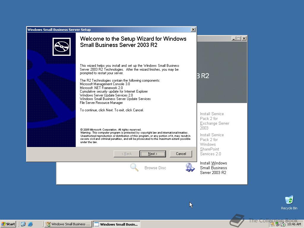Click Install Windows Small Business Server 2003 R2 link

tap(213, 168)
